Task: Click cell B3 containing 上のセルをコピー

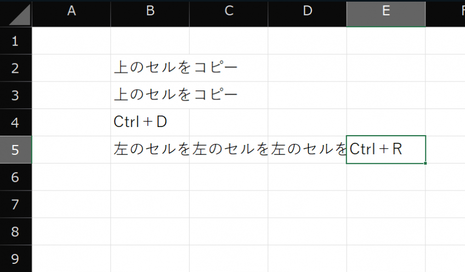Action: click(150, 95)
